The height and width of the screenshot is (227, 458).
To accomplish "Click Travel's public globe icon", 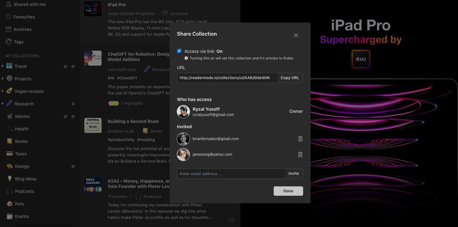I will [x=73, y=66].
